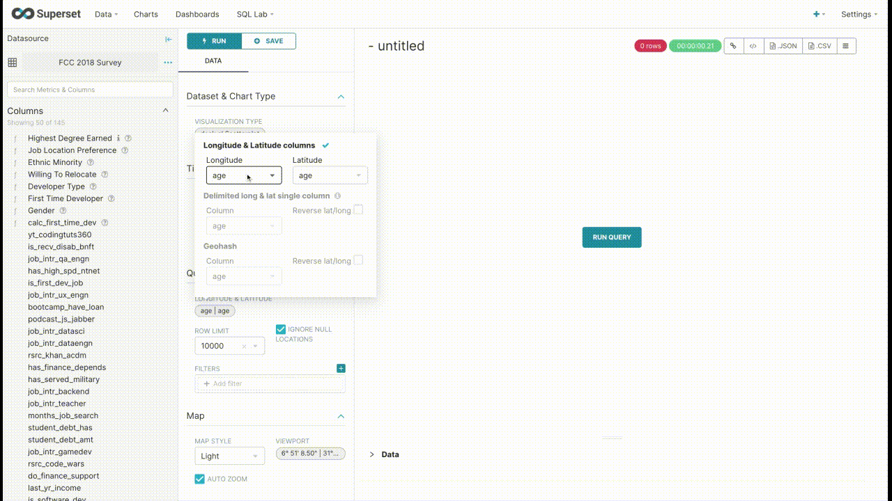Open the Data menu
Screen dimensions: 892x501
(x=106, y=14)
